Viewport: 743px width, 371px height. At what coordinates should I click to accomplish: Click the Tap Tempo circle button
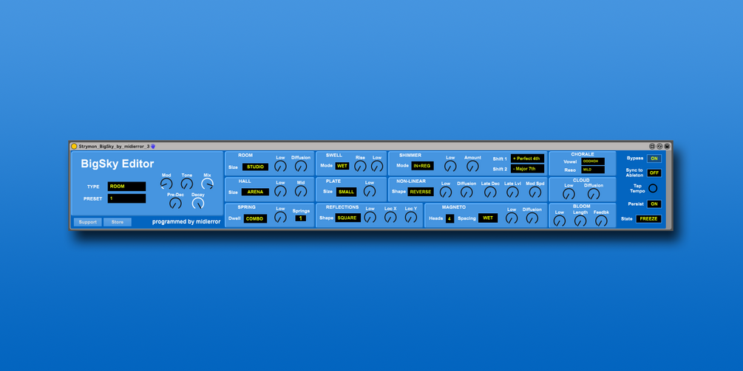[653, 188]
